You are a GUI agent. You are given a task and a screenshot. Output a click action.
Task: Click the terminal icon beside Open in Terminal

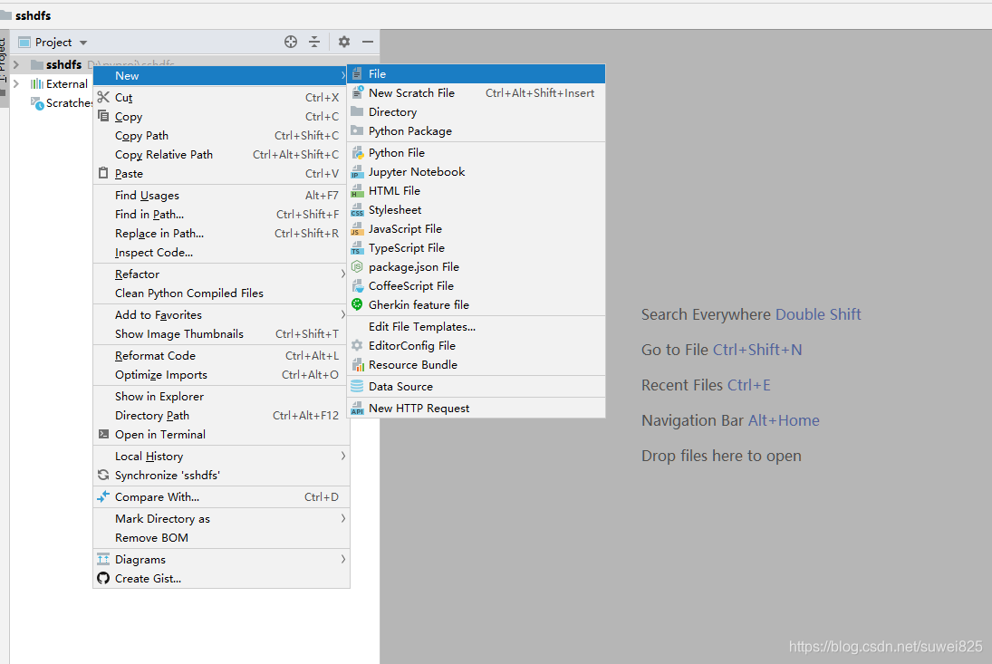tap(103, 434)
